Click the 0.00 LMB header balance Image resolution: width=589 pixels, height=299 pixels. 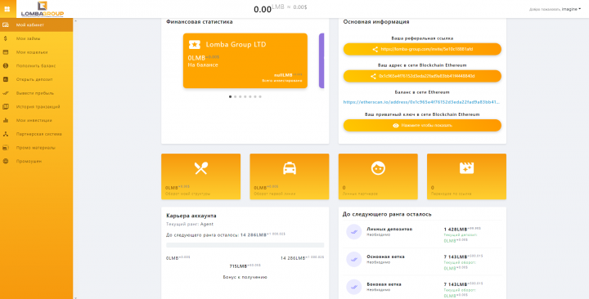[281, 8]
